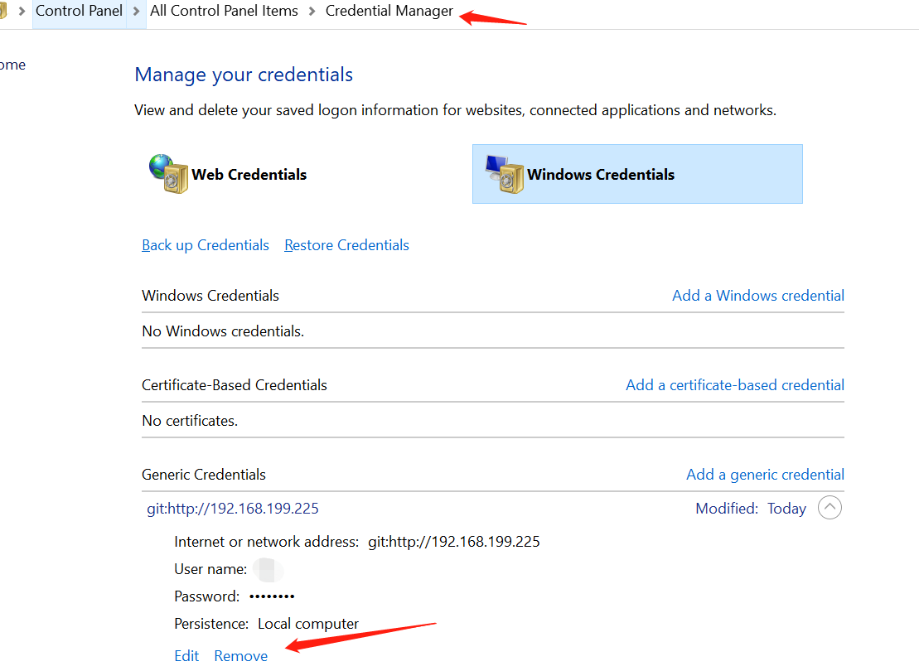Go to All Control Panel Items breadcrumb

pos(224,11)
